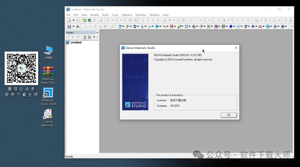The width and height of the screenshot is (300, 167).
Task: Close the Project panel with its X
Action: tap(97, 33)
